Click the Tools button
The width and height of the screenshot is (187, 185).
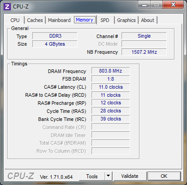(92, 176)
